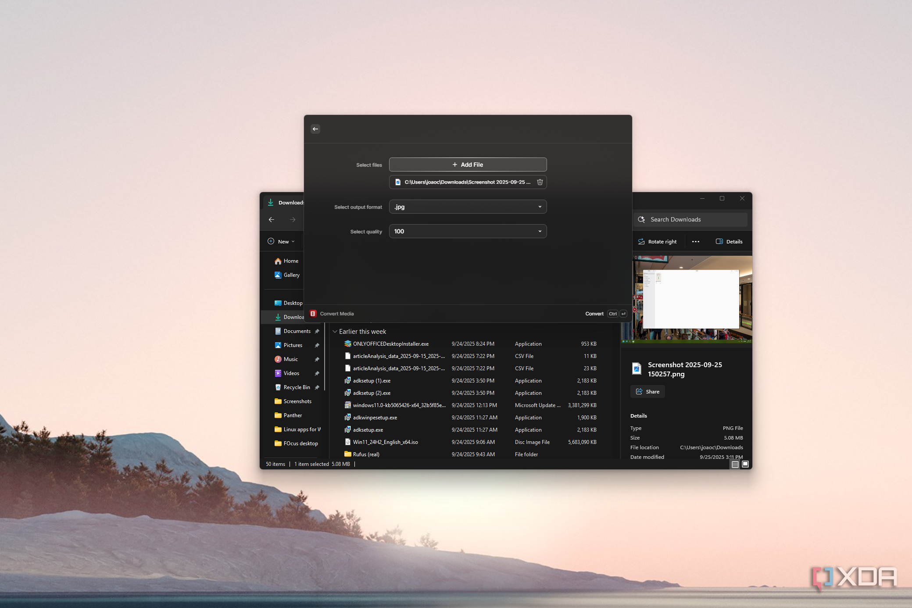The width and height of the screenshot is (912, 608).
Task: Switch to details list view in status bar
Action: tap(735, 464)
